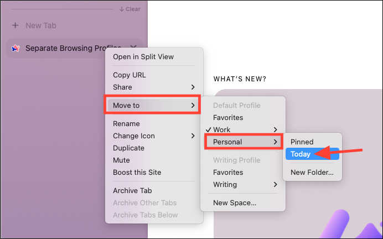The width and height of the screenshot is (383, 239).
Task: Click the plus icon beside New Tab
Action: tap(15, 25)
